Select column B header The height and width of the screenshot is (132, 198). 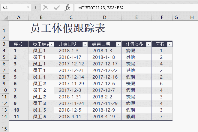(x=41, y=17)
